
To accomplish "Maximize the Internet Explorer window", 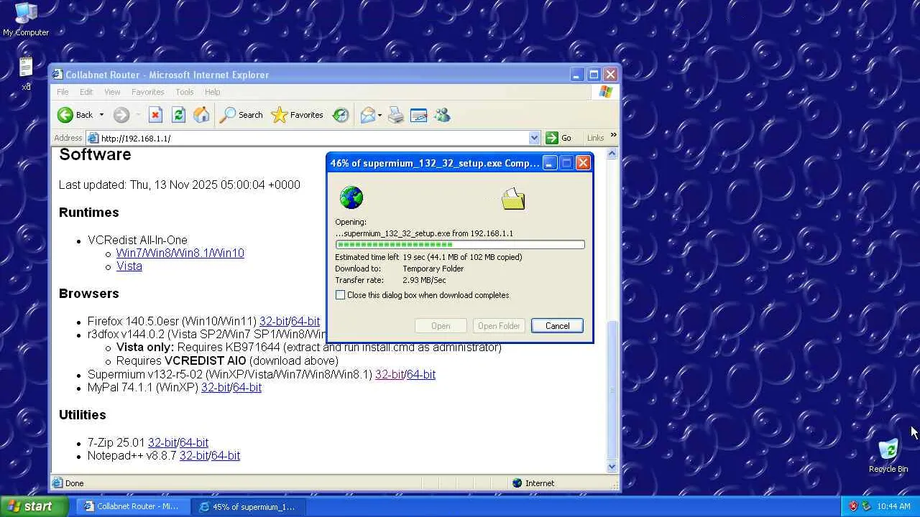I will click(594, 75).
